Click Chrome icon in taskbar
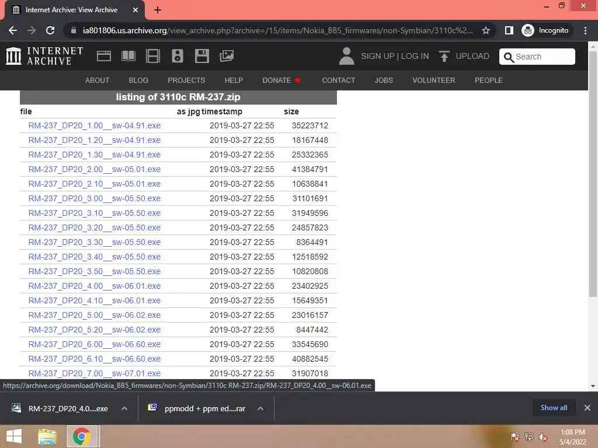Viewport: 598px width, 448px height. pyautogui.click(x=82, y=436)
